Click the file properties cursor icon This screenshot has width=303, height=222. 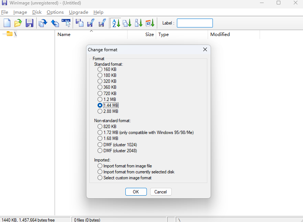coord(66,23)
